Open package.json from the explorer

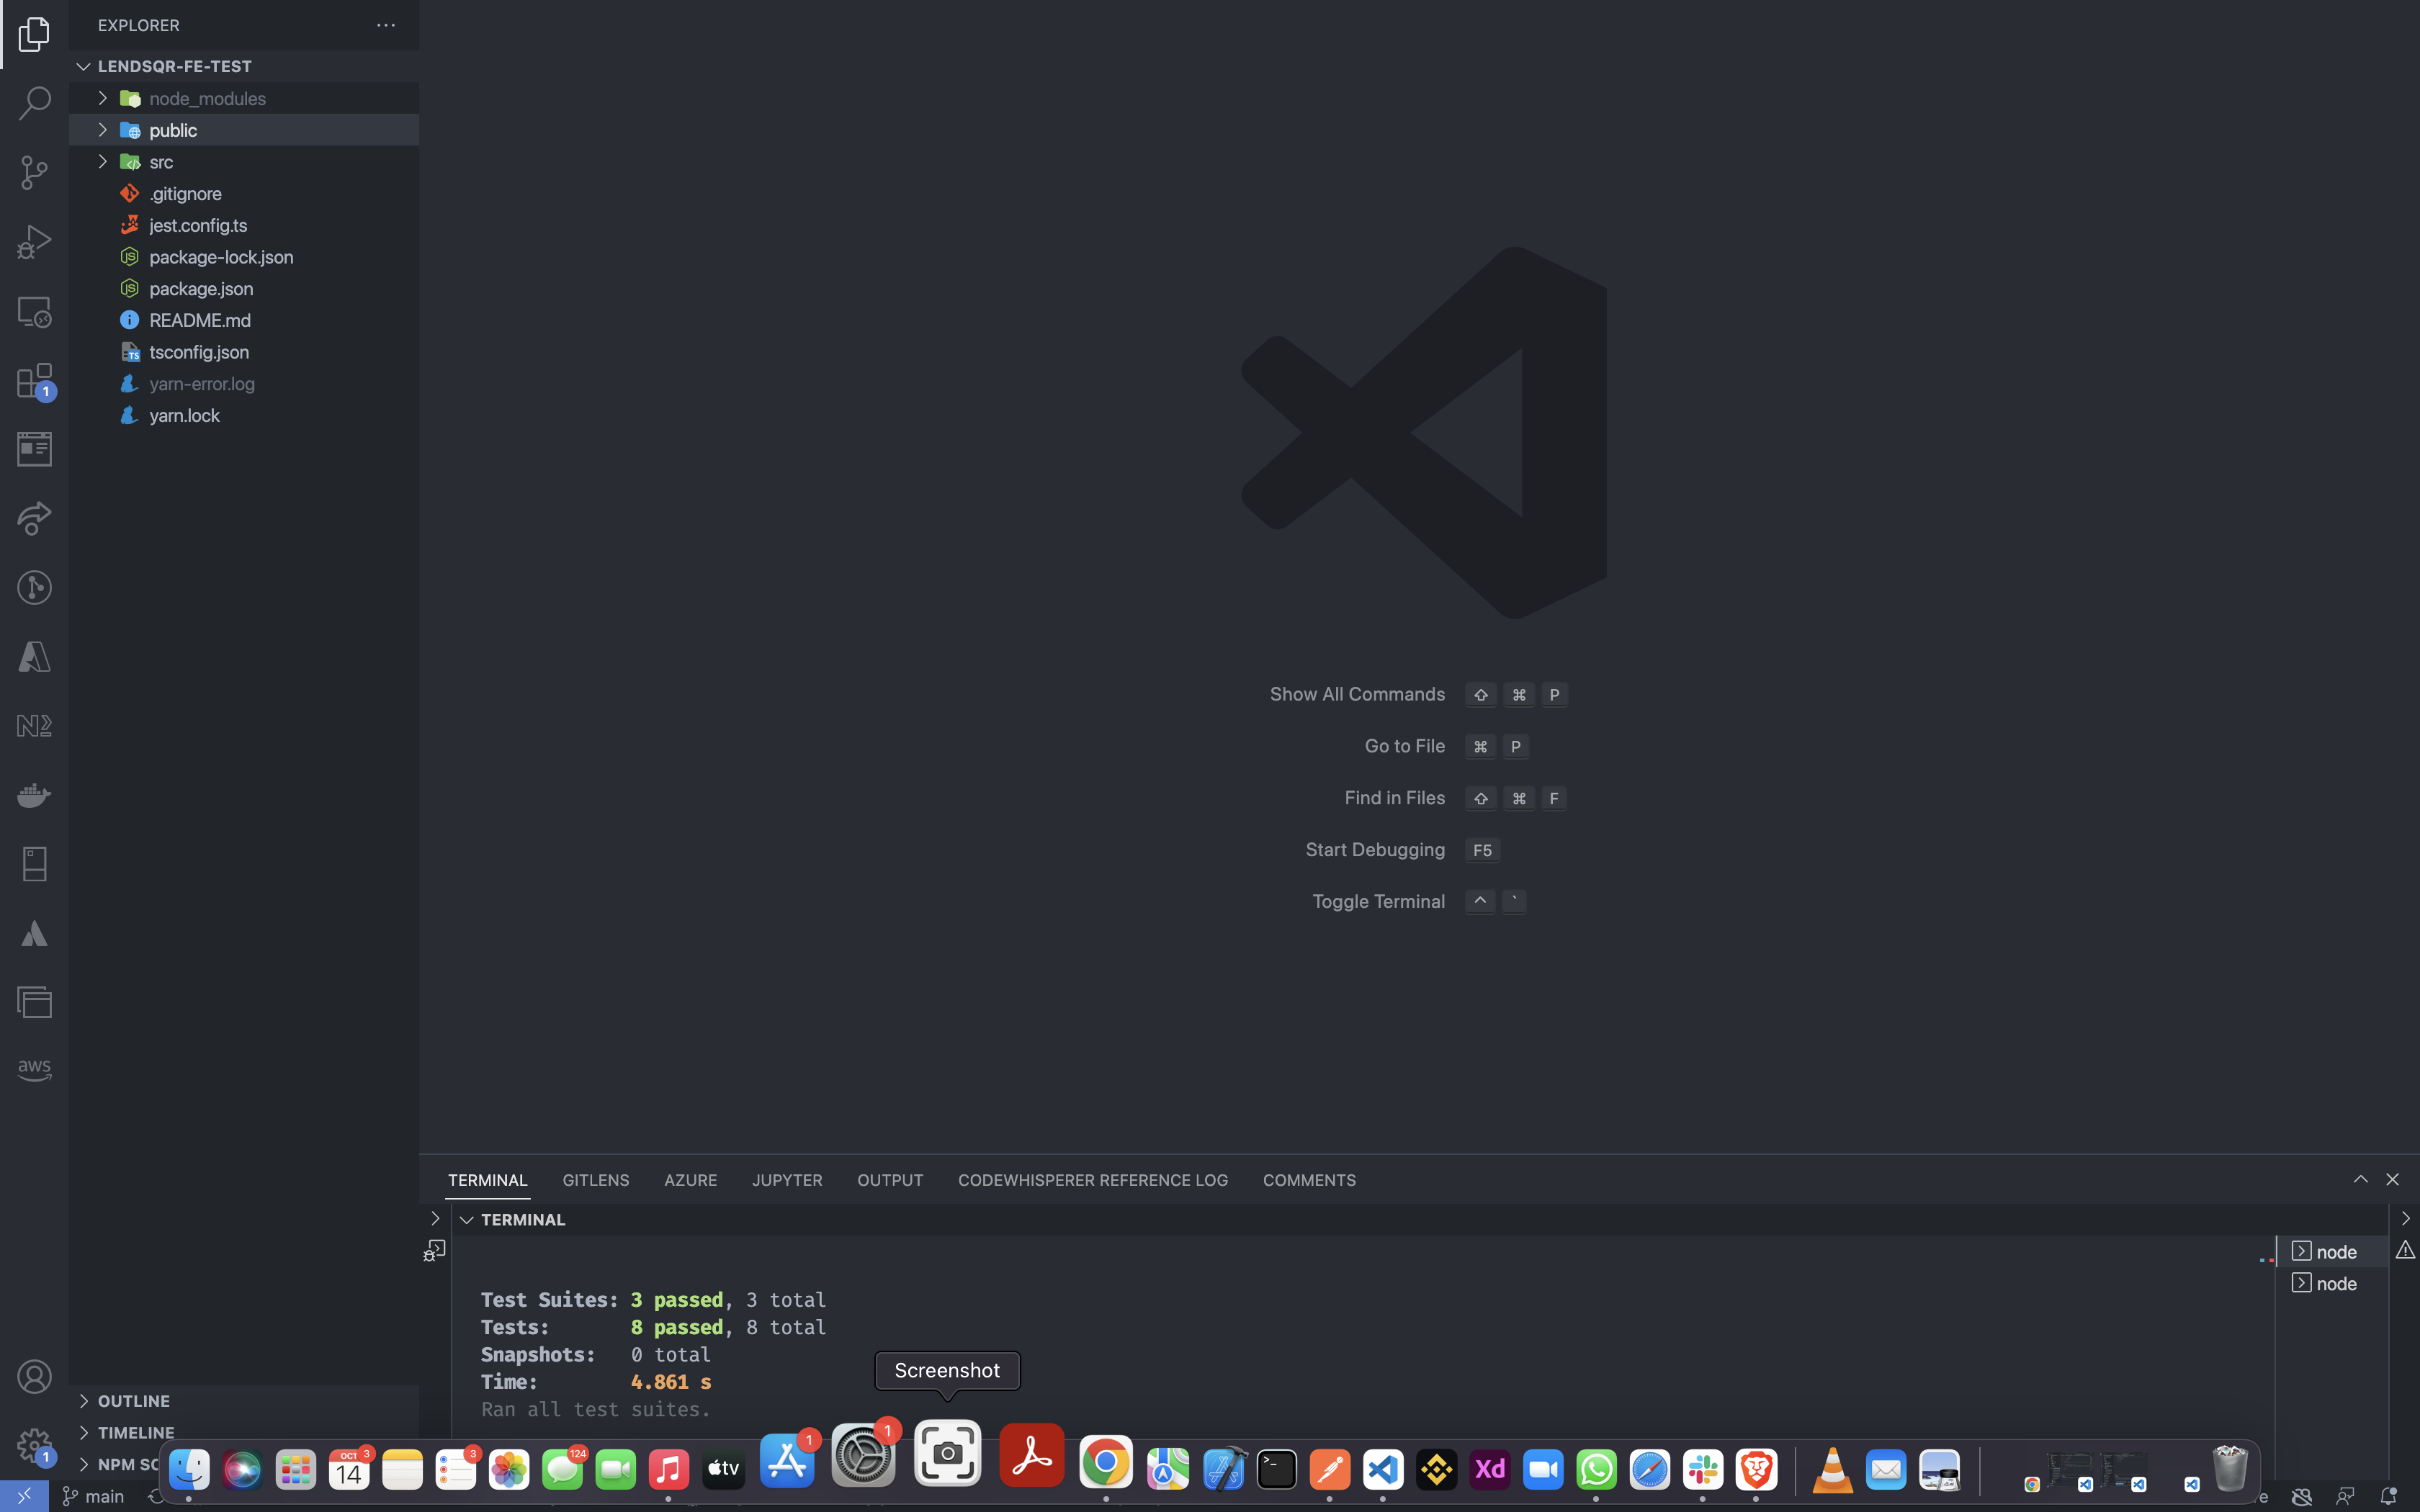[201, 288]
